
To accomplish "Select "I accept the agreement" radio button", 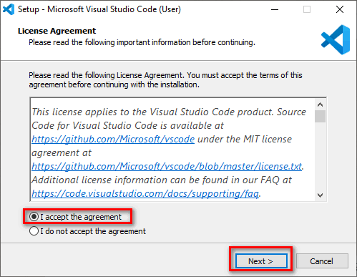I will (34, 217).
